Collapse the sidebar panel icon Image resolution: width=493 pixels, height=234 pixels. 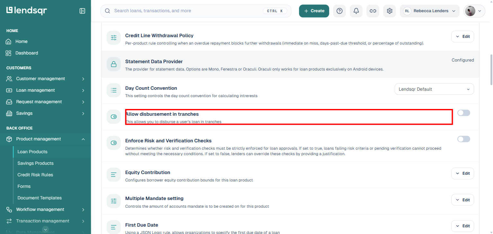pyautogui.click(x=82, y=11)
